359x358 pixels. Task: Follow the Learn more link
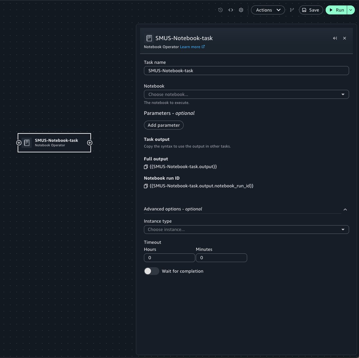point(192,47)
